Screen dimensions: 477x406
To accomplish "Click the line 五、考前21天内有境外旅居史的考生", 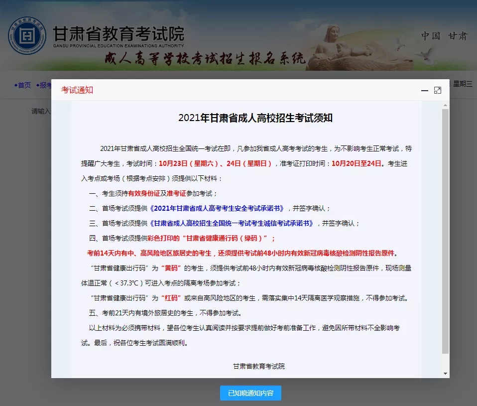I will [165, 313].
